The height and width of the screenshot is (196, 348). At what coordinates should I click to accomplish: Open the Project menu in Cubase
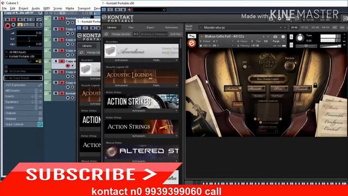(23, 9)
